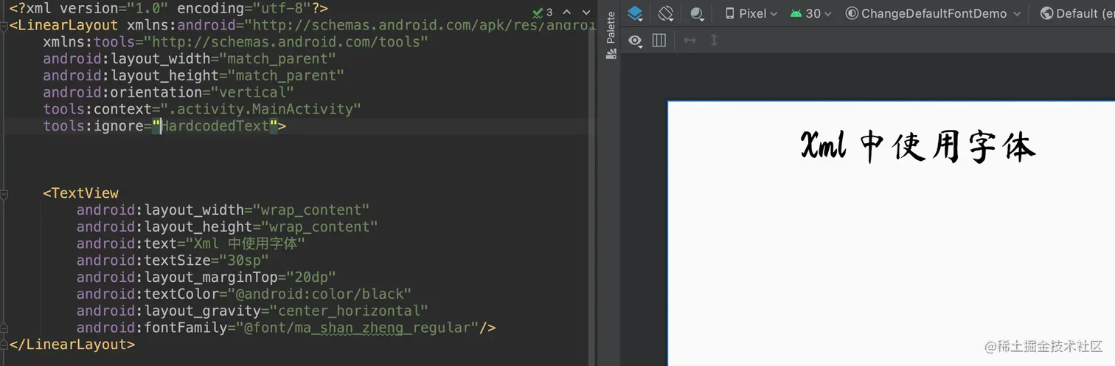This screenshot has width=1115, height=366.
Task: Open the Pixel device dropdown
Action: pos(751,13)
